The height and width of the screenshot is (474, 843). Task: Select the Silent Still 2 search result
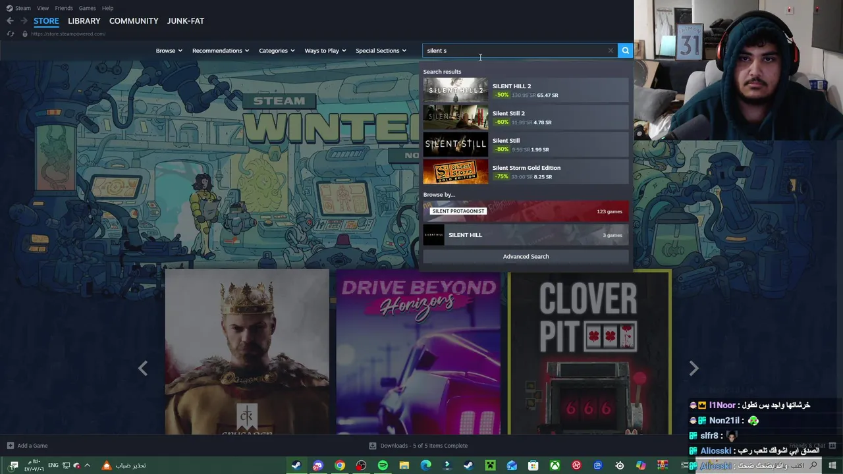[x=526, y=117]
